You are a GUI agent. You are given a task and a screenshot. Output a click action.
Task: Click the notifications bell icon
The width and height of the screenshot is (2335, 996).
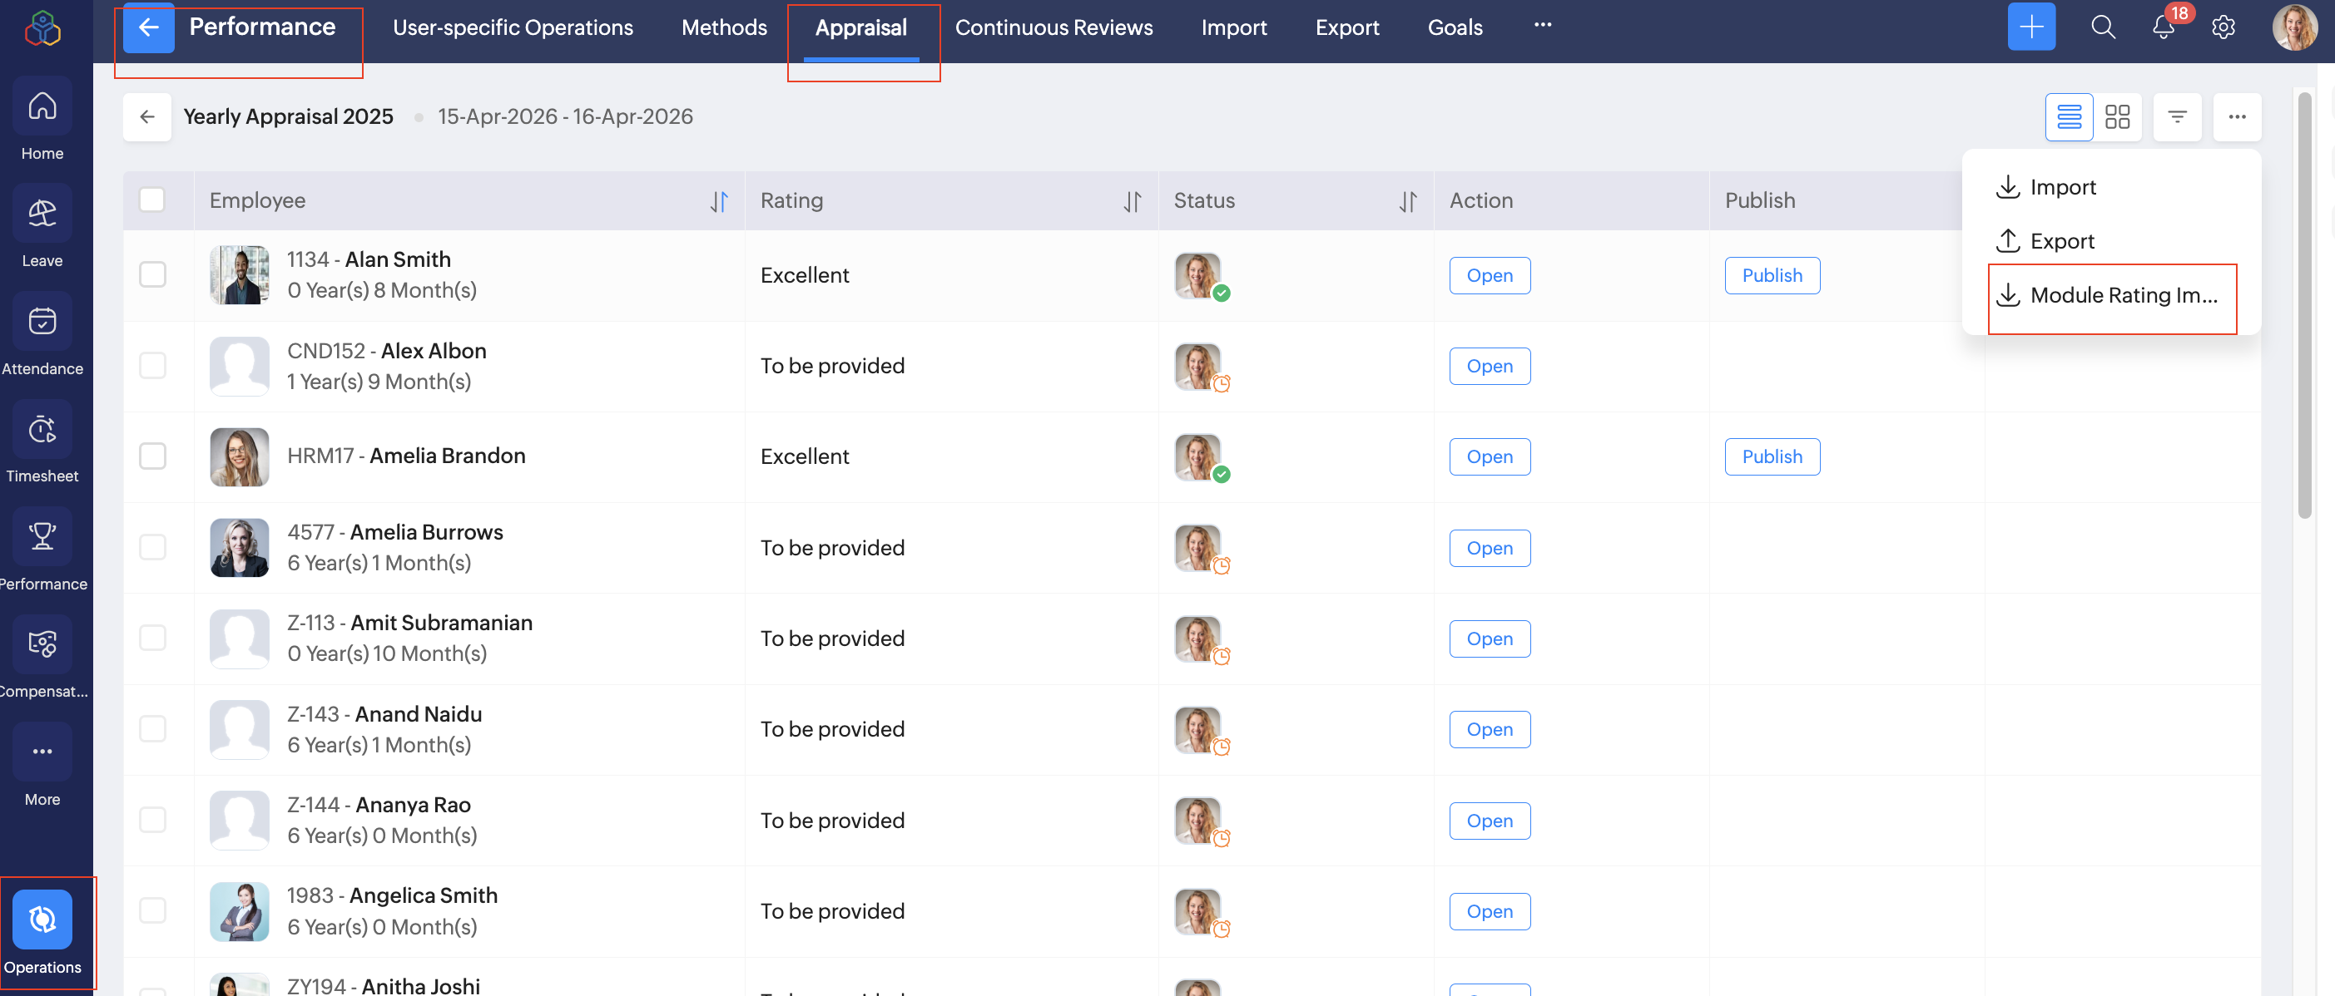click(2163, 27)
